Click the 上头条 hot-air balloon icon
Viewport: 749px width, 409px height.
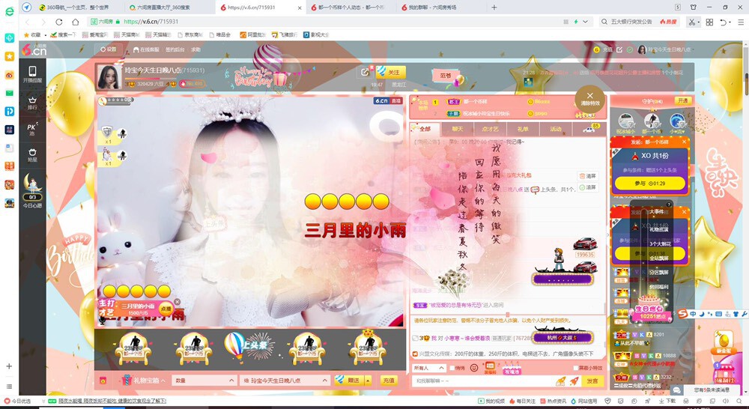point(250,346)
